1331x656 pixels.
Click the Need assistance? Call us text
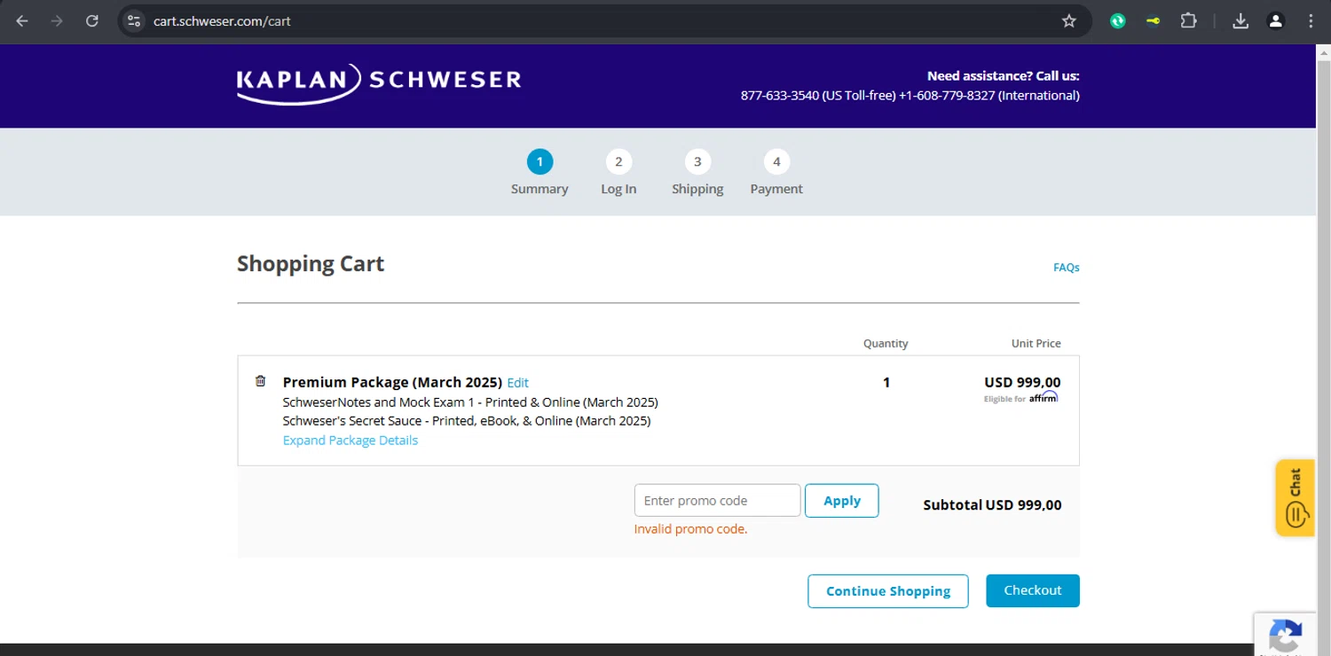1004,76
